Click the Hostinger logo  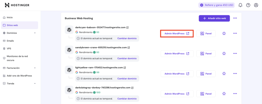pyautogui.click(x=17, y=5)
